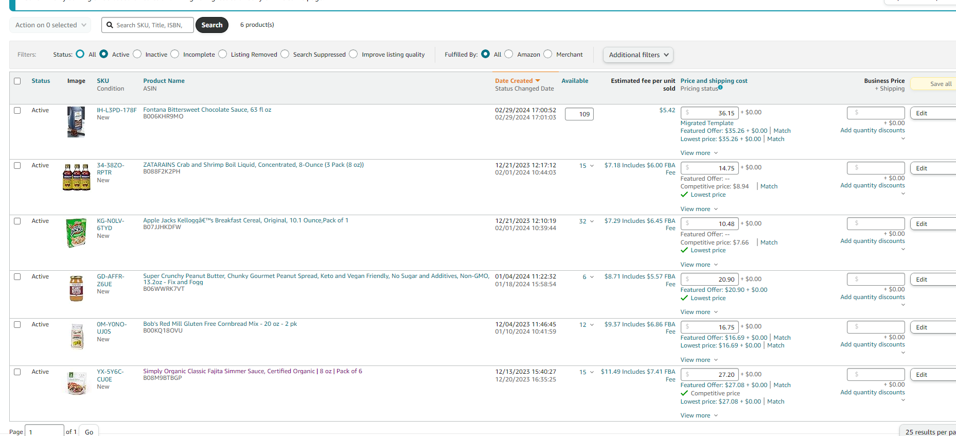Open the Fontana Chocolate Sauce product image
This screenshot has width=956, height=436.
click(x=76, y=121)
